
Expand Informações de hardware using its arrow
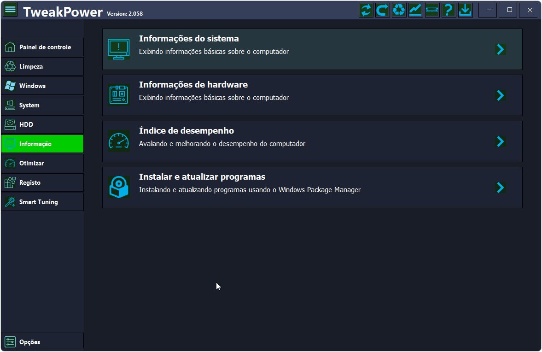(x=501, y=95)
